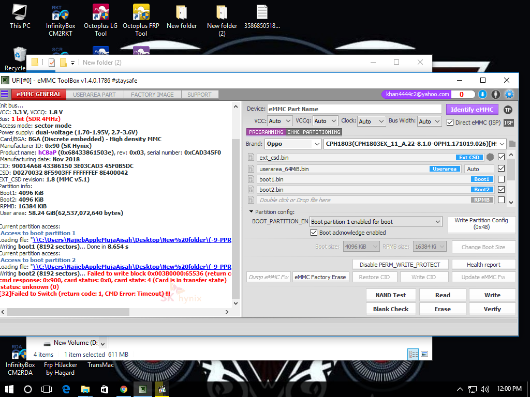Click the Health report button

[x=483, y=265]
